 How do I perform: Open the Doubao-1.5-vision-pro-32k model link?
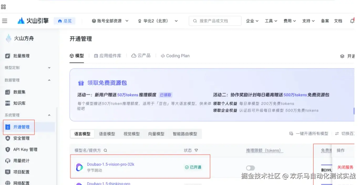tap(111, 164)
